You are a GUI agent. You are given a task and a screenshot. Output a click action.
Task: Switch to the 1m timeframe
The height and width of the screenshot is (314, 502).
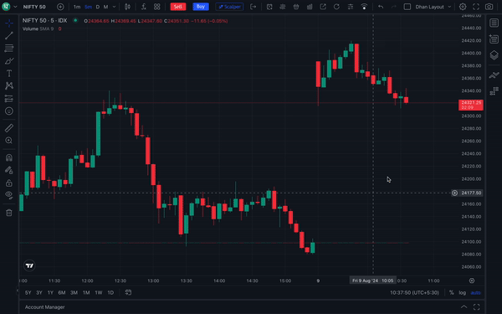[77, 7]
